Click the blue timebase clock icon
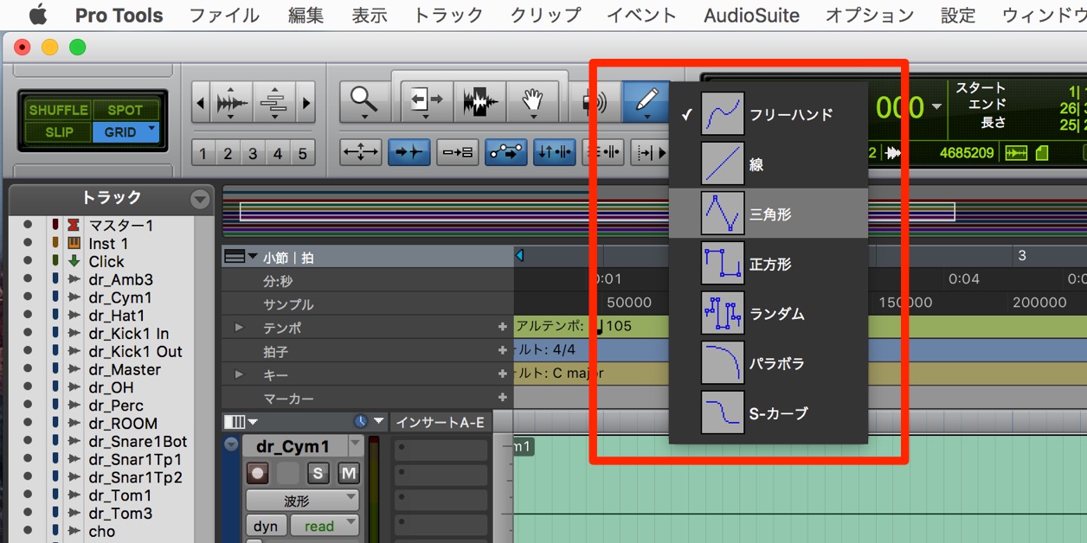The image size is (1087, 543). 361,422
